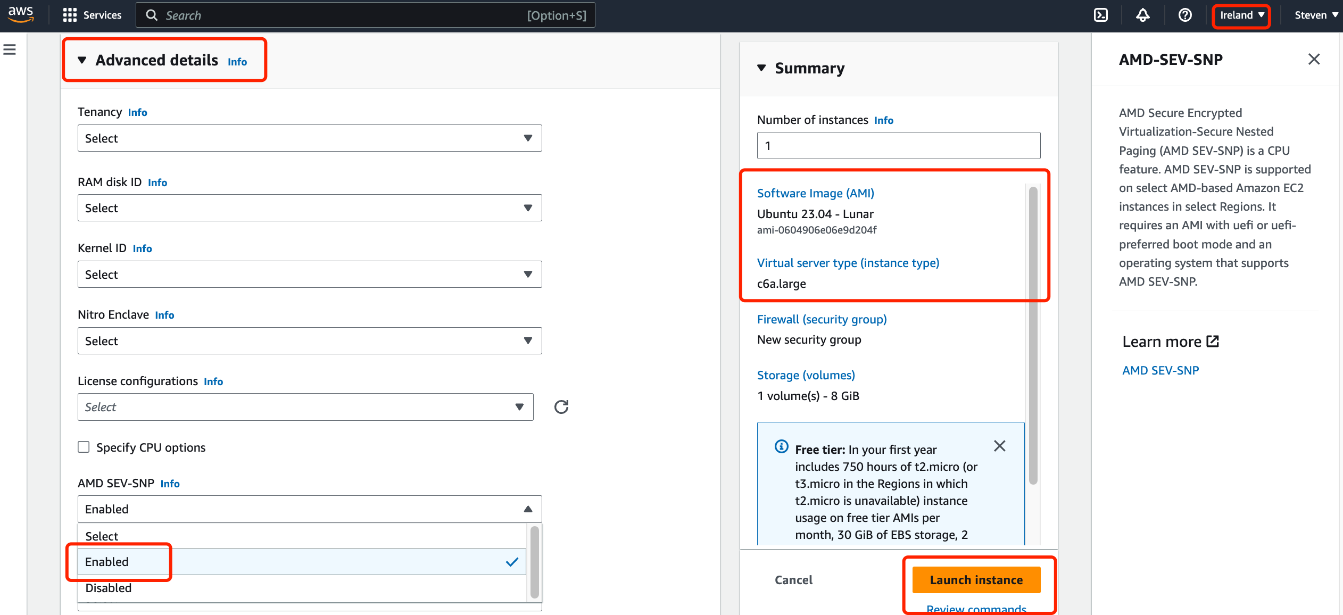Choose Disabled in the AMD SEV-SNP list
This screenshot has height=615, width=1343.
tap(302, 588)
